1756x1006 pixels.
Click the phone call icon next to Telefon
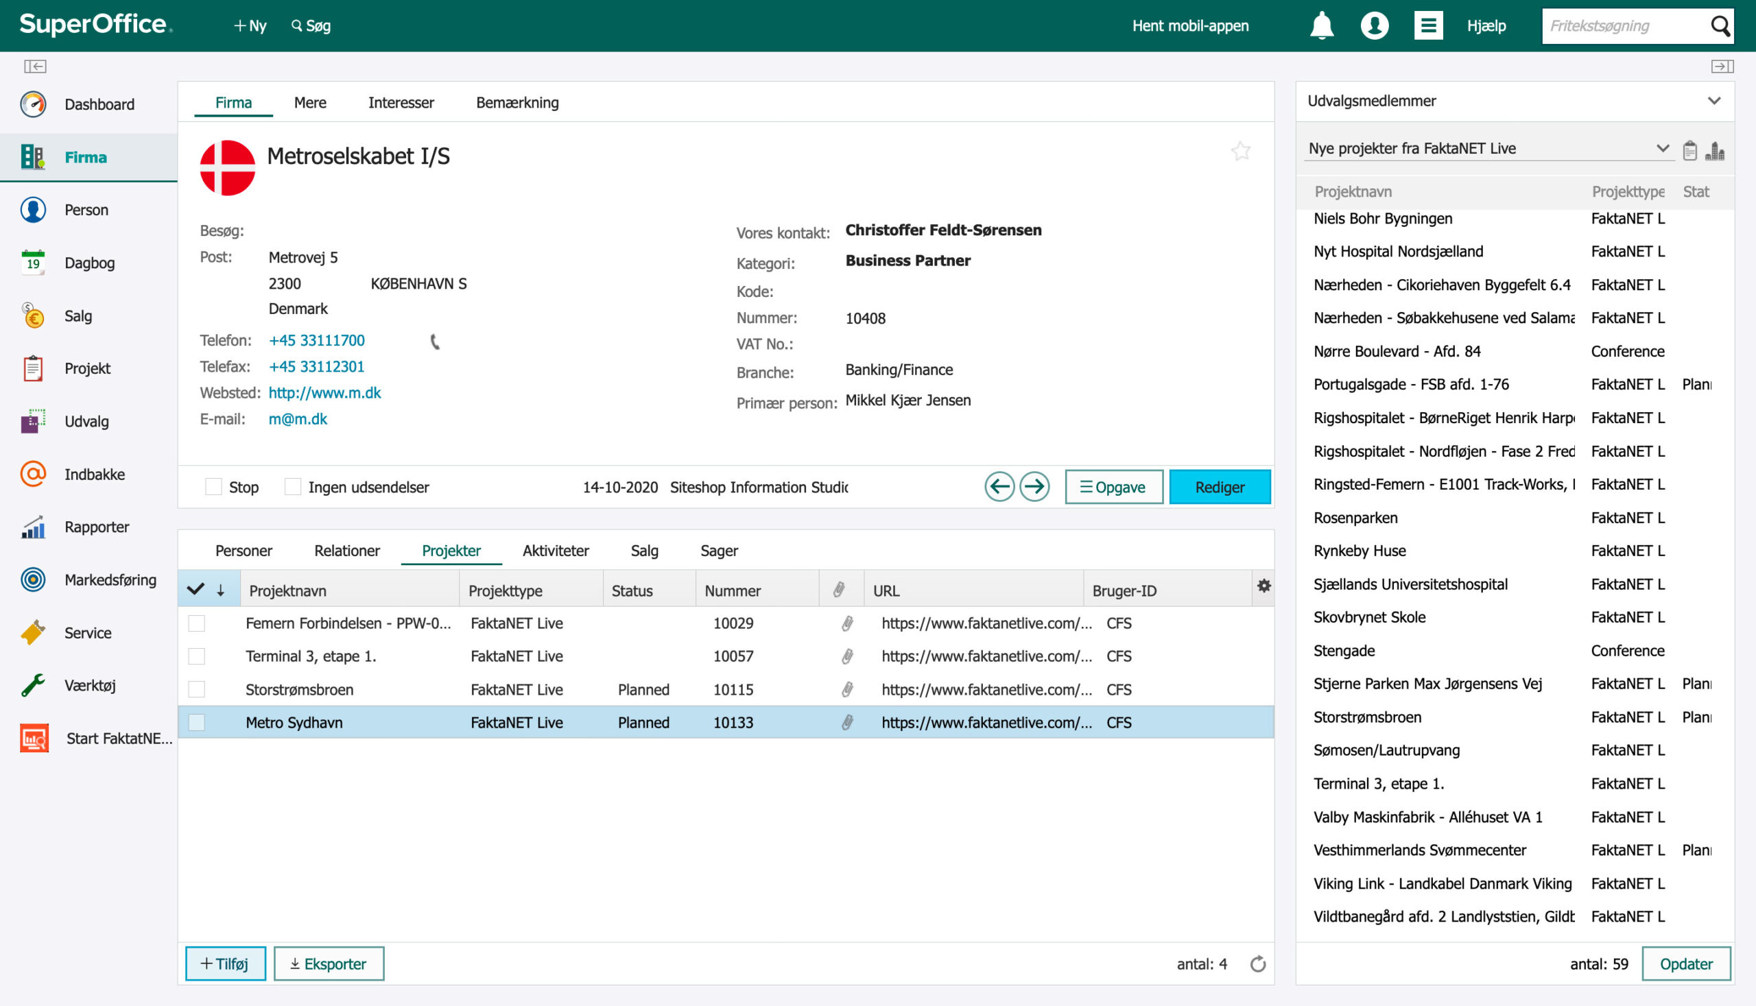pos(435,342)
